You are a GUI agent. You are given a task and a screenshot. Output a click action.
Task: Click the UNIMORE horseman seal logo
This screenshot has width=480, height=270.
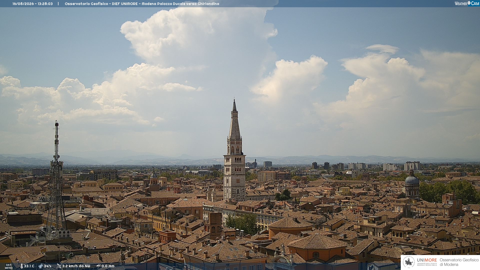point(409,262)
